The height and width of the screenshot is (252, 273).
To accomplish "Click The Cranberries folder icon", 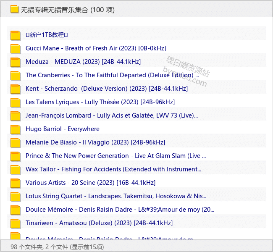I will pos(16,76).
